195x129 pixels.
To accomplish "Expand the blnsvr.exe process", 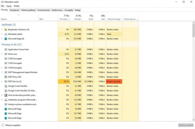I will click(2, 54).
